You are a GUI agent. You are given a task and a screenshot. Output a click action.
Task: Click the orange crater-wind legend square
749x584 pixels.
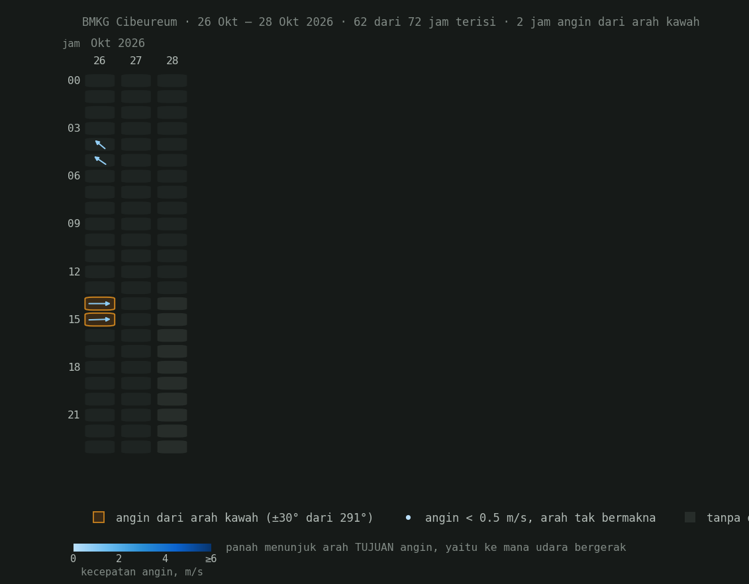tap(99, 517)
